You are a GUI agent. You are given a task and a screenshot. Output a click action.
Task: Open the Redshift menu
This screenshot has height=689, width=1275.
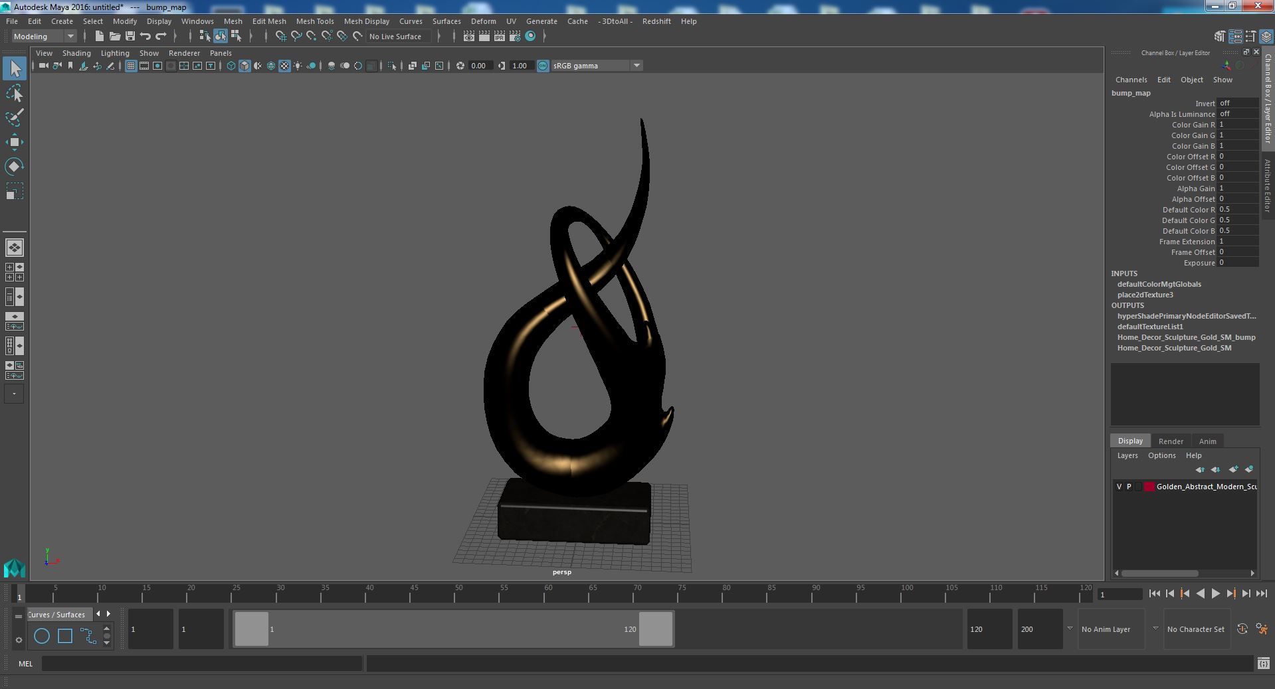(x=656, y=21)
